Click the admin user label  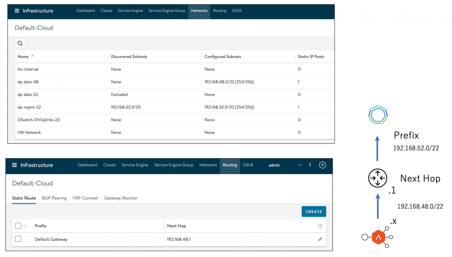[274, 165]
